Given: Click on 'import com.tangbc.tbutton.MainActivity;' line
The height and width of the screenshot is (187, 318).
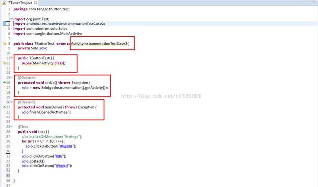Looking at the screenshot, I should [47, 33].
